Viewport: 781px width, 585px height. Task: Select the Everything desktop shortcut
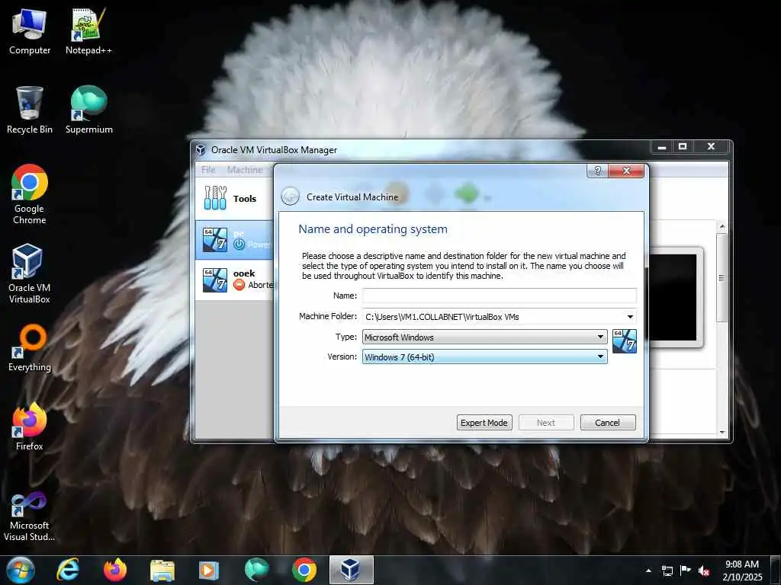coord(30,347)
